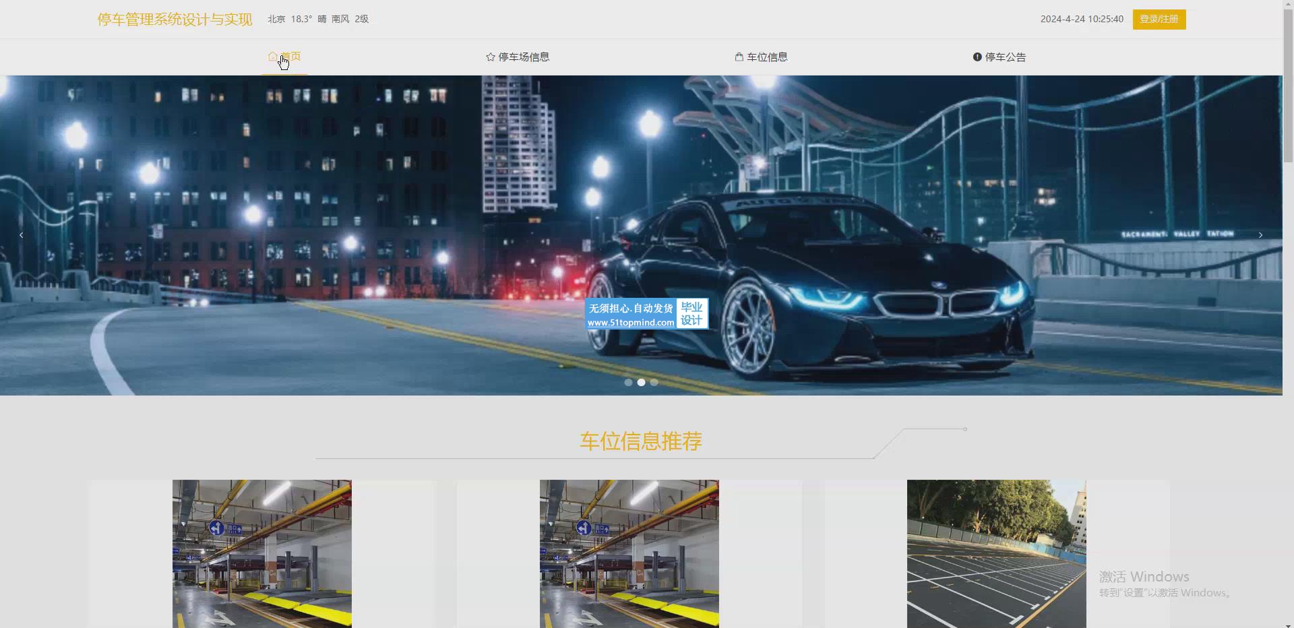Click the 车位信息推荐 section heading
The height and width of the screenshot is (628, 1294).
641,441
